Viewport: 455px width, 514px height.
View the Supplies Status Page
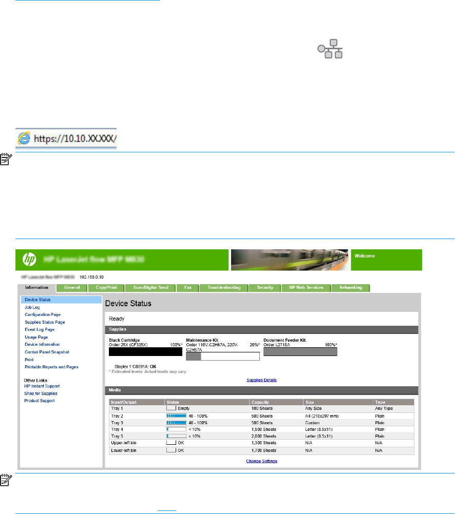tap(45, 322)
